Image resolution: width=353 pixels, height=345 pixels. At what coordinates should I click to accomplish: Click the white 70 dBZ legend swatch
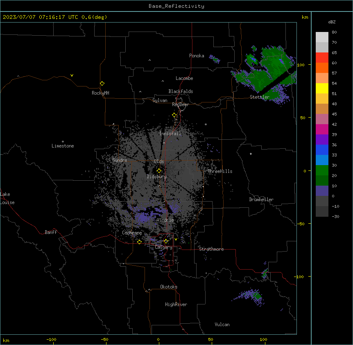(x=322, y=37)
